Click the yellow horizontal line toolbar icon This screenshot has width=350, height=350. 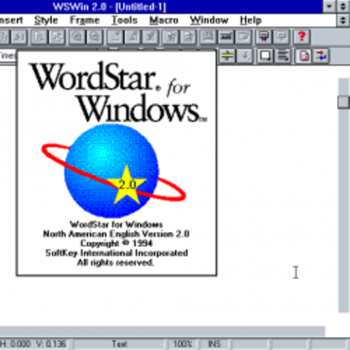(x=227, y=56)
